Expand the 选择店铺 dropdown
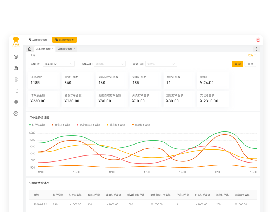This screenshot has height=212, width=272. click(x=110, y=64)
